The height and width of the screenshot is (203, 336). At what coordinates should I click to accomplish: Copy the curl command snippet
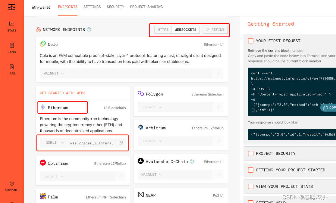329,108
